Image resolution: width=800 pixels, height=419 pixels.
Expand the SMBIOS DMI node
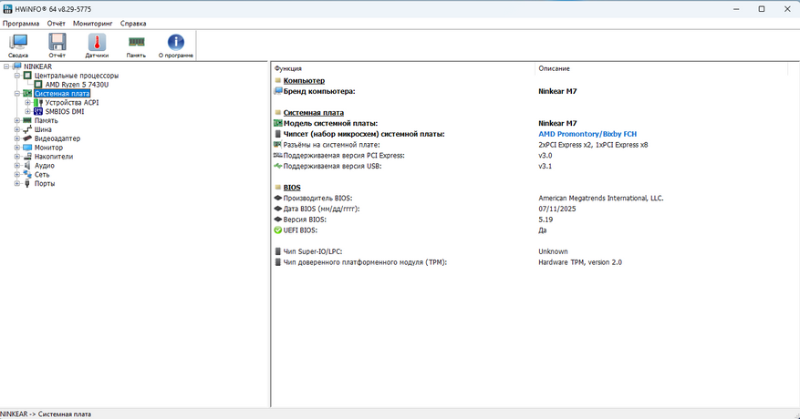tap(27, 112)
